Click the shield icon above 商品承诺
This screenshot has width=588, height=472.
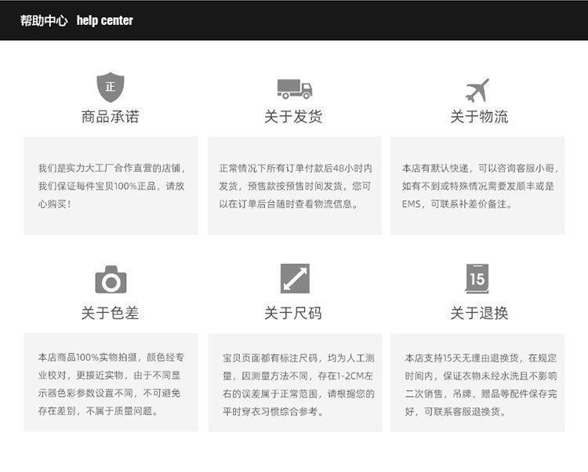click(110, 86)
